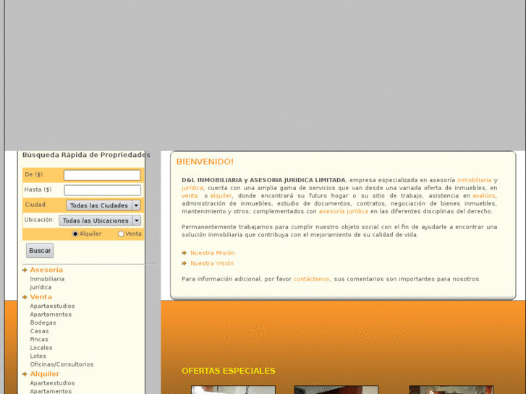This screenshot has height=394, width=526.
Task: Open the Ubicación dropdown 'Todas las Ubicaciones'
Action: [x=100, y=220]
